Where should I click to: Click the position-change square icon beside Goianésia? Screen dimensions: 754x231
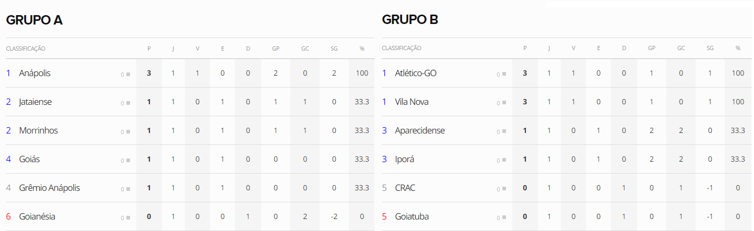[x=128, y=217]
